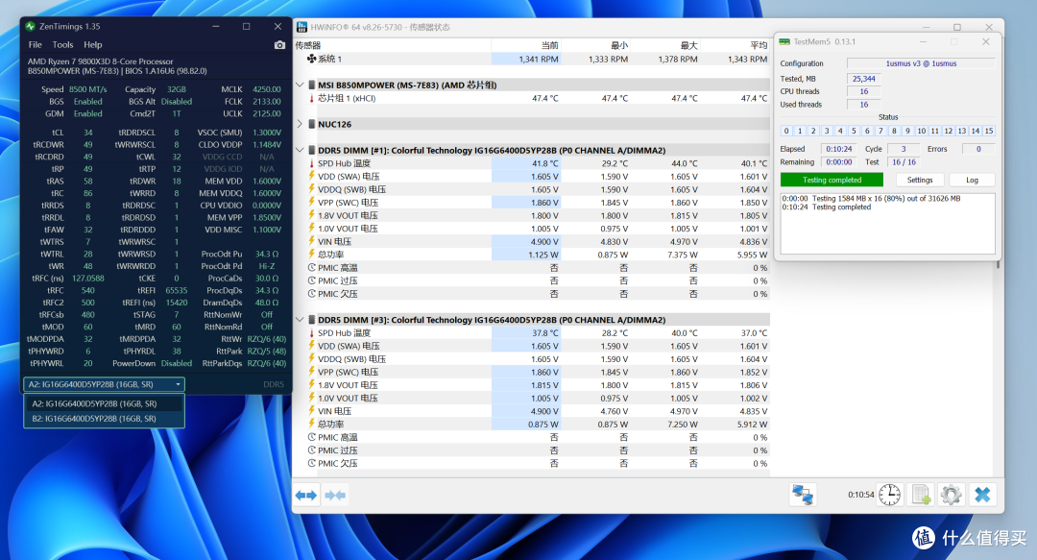Open the memory module dropdown in ZenTimings

coord(104,384)
